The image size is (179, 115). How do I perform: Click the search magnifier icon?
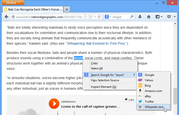(x=132, y=17)
